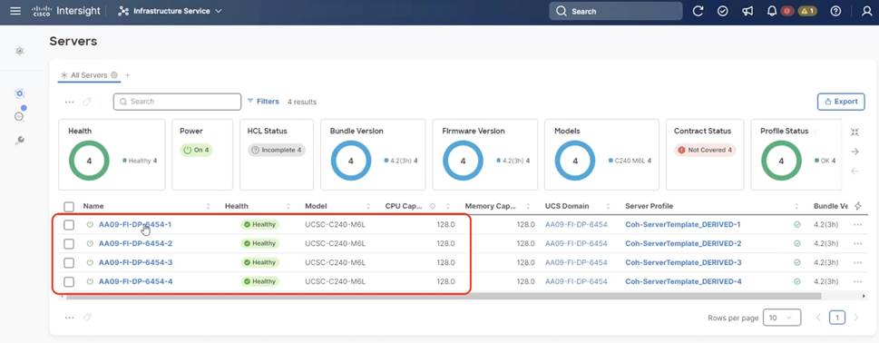Open the Infrastructure Service dropdown

point(171,11)
